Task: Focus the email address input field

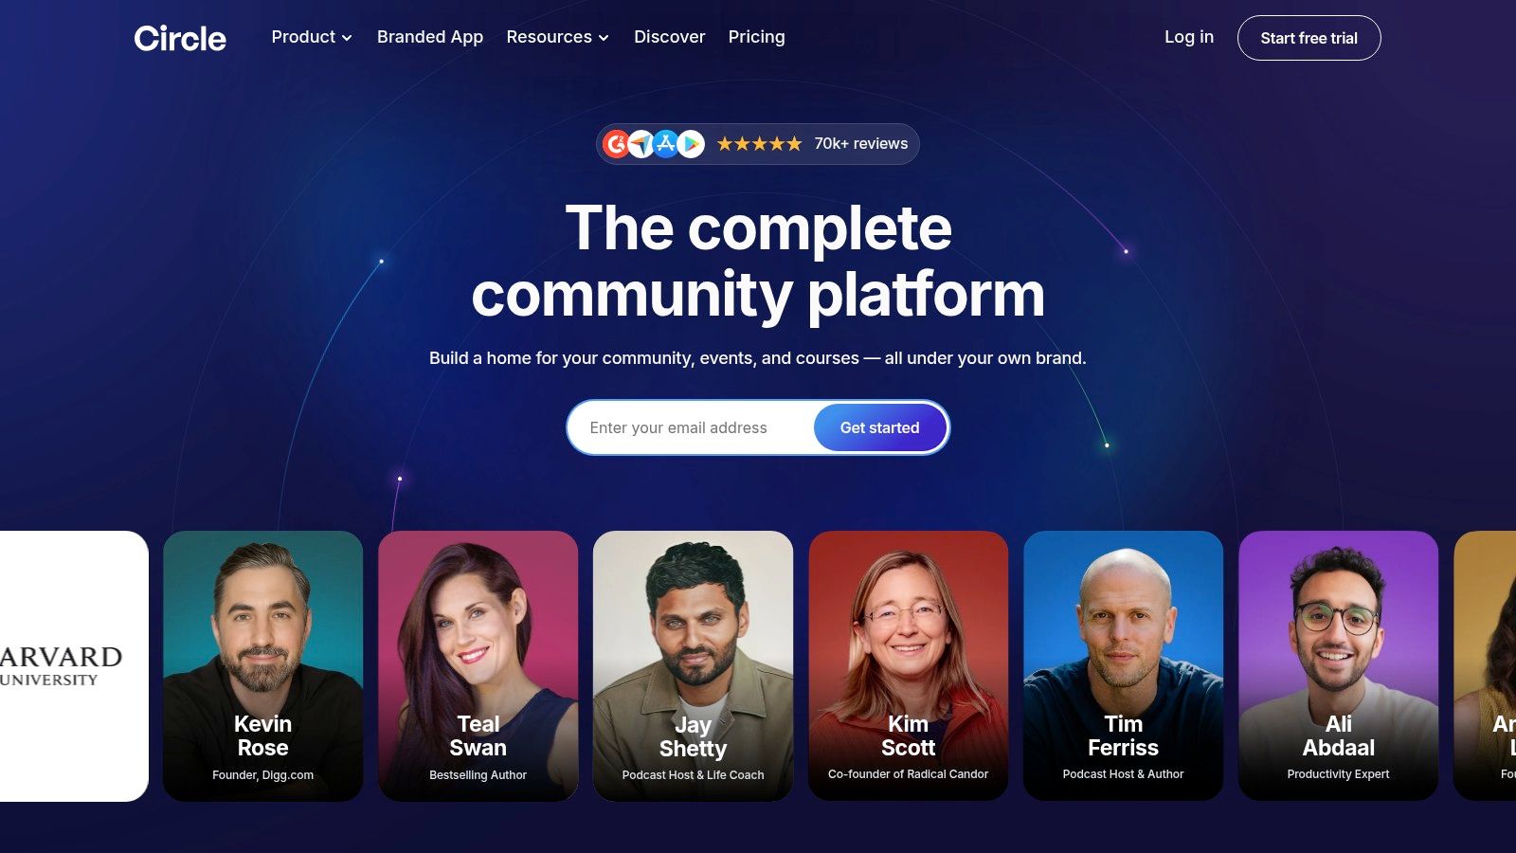Action: (692, 427)
